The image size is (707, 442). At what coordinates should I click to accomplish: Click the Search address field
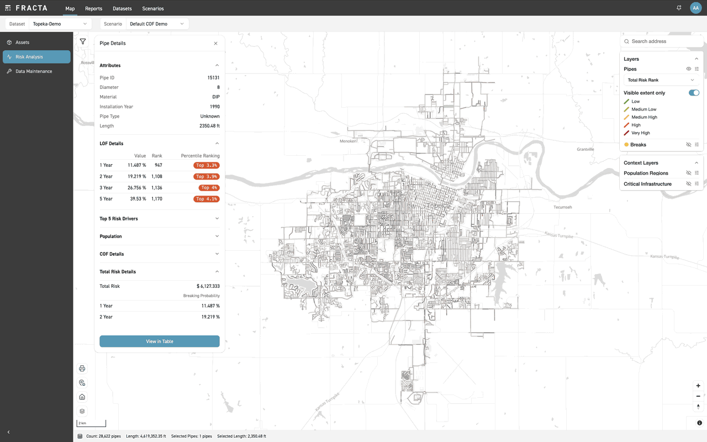pyautogui.click(x=662, y=41)
